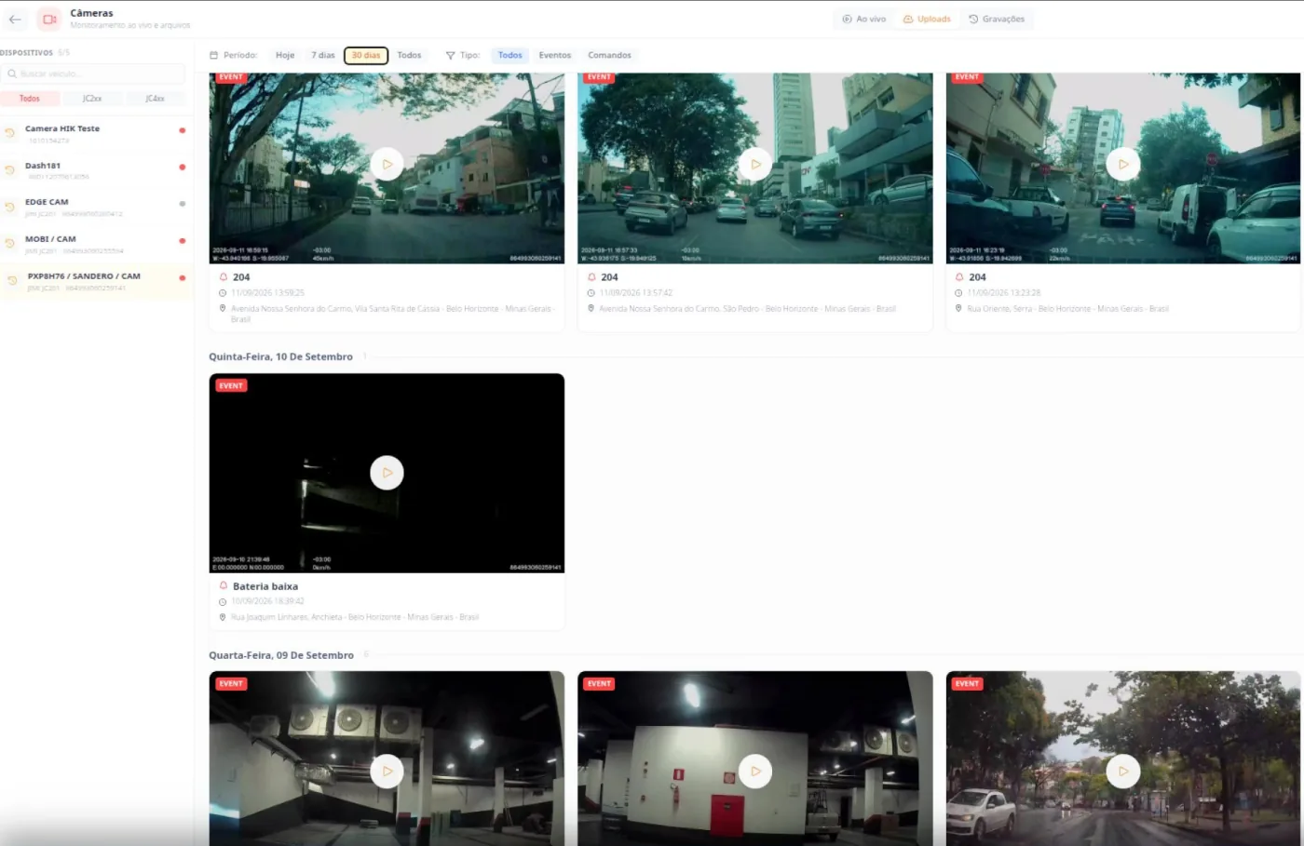Play the rainy street event video

point(1123,771)
